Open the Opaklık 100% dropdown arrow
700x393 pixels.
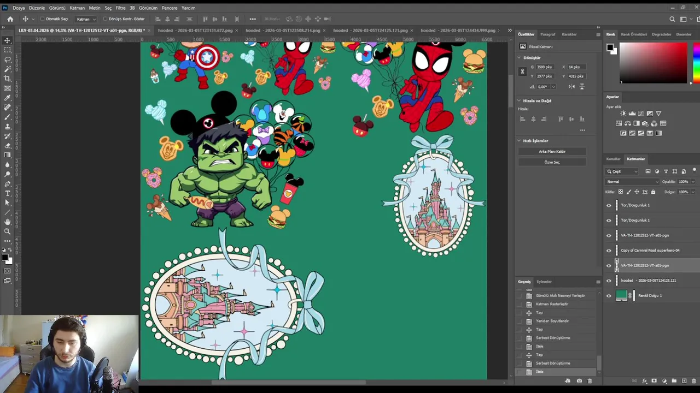pos(693,182)
